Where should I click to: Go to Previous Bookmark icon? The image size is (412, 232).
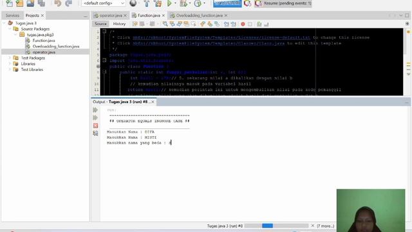(x=203, y=24)
